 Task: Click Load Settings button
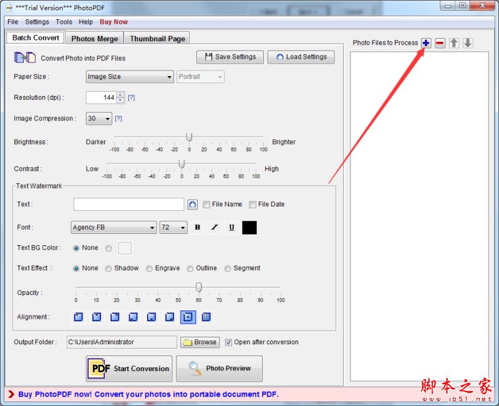pos(301,57)
